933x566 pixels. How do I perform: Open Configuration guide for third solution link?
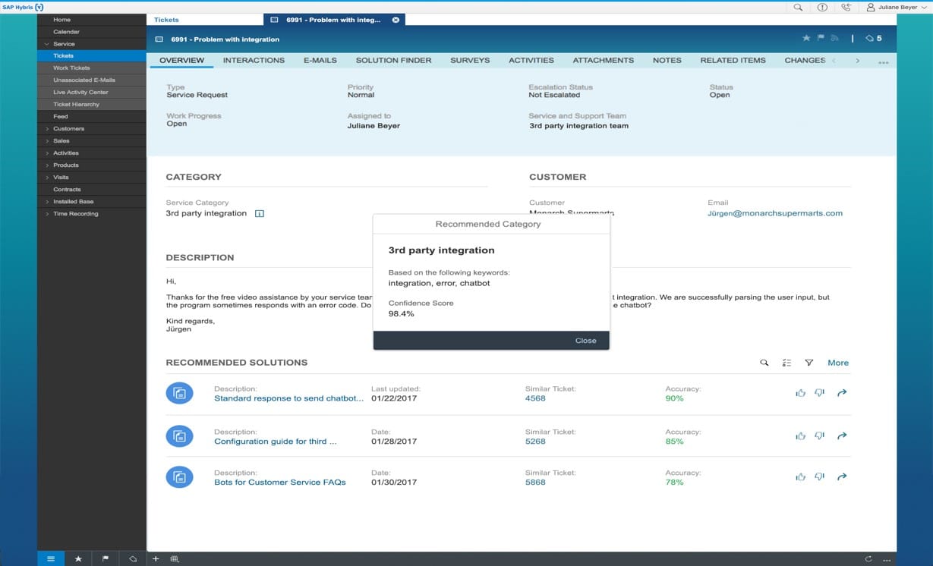click(x=275, y=441)
